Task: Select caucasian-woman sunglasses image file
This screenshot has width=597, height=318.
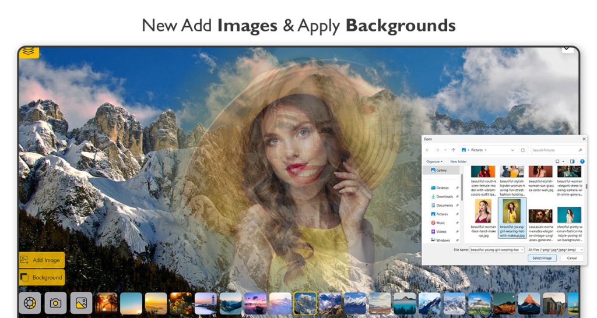Action: point(540,224)
